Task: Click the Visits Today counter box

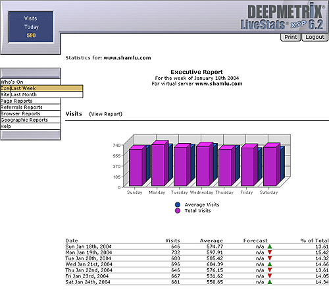Action: click(x=31, y=27)
